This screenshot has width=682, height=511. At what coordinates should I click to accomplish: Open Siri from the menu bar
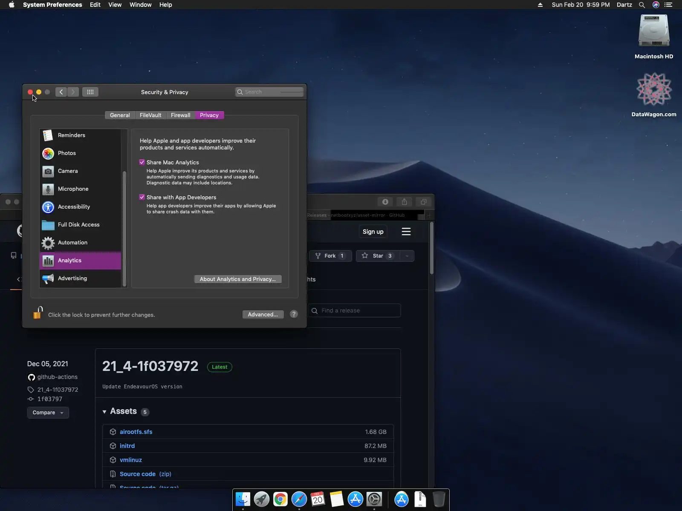[656, 5]
